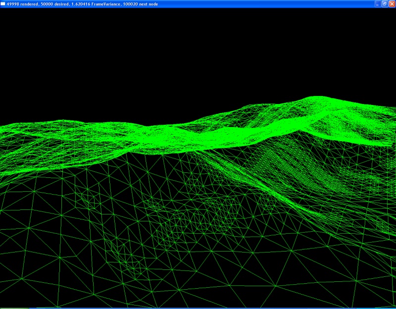The width and height of the screenshot is (396, 309).
Task: Close the wireframe terrain window
Action: (392, 3)
